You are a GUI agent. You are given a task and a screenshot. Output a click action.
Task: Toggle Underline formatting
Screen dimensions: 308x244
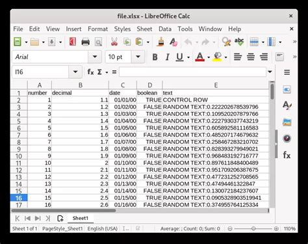(179, 57)
